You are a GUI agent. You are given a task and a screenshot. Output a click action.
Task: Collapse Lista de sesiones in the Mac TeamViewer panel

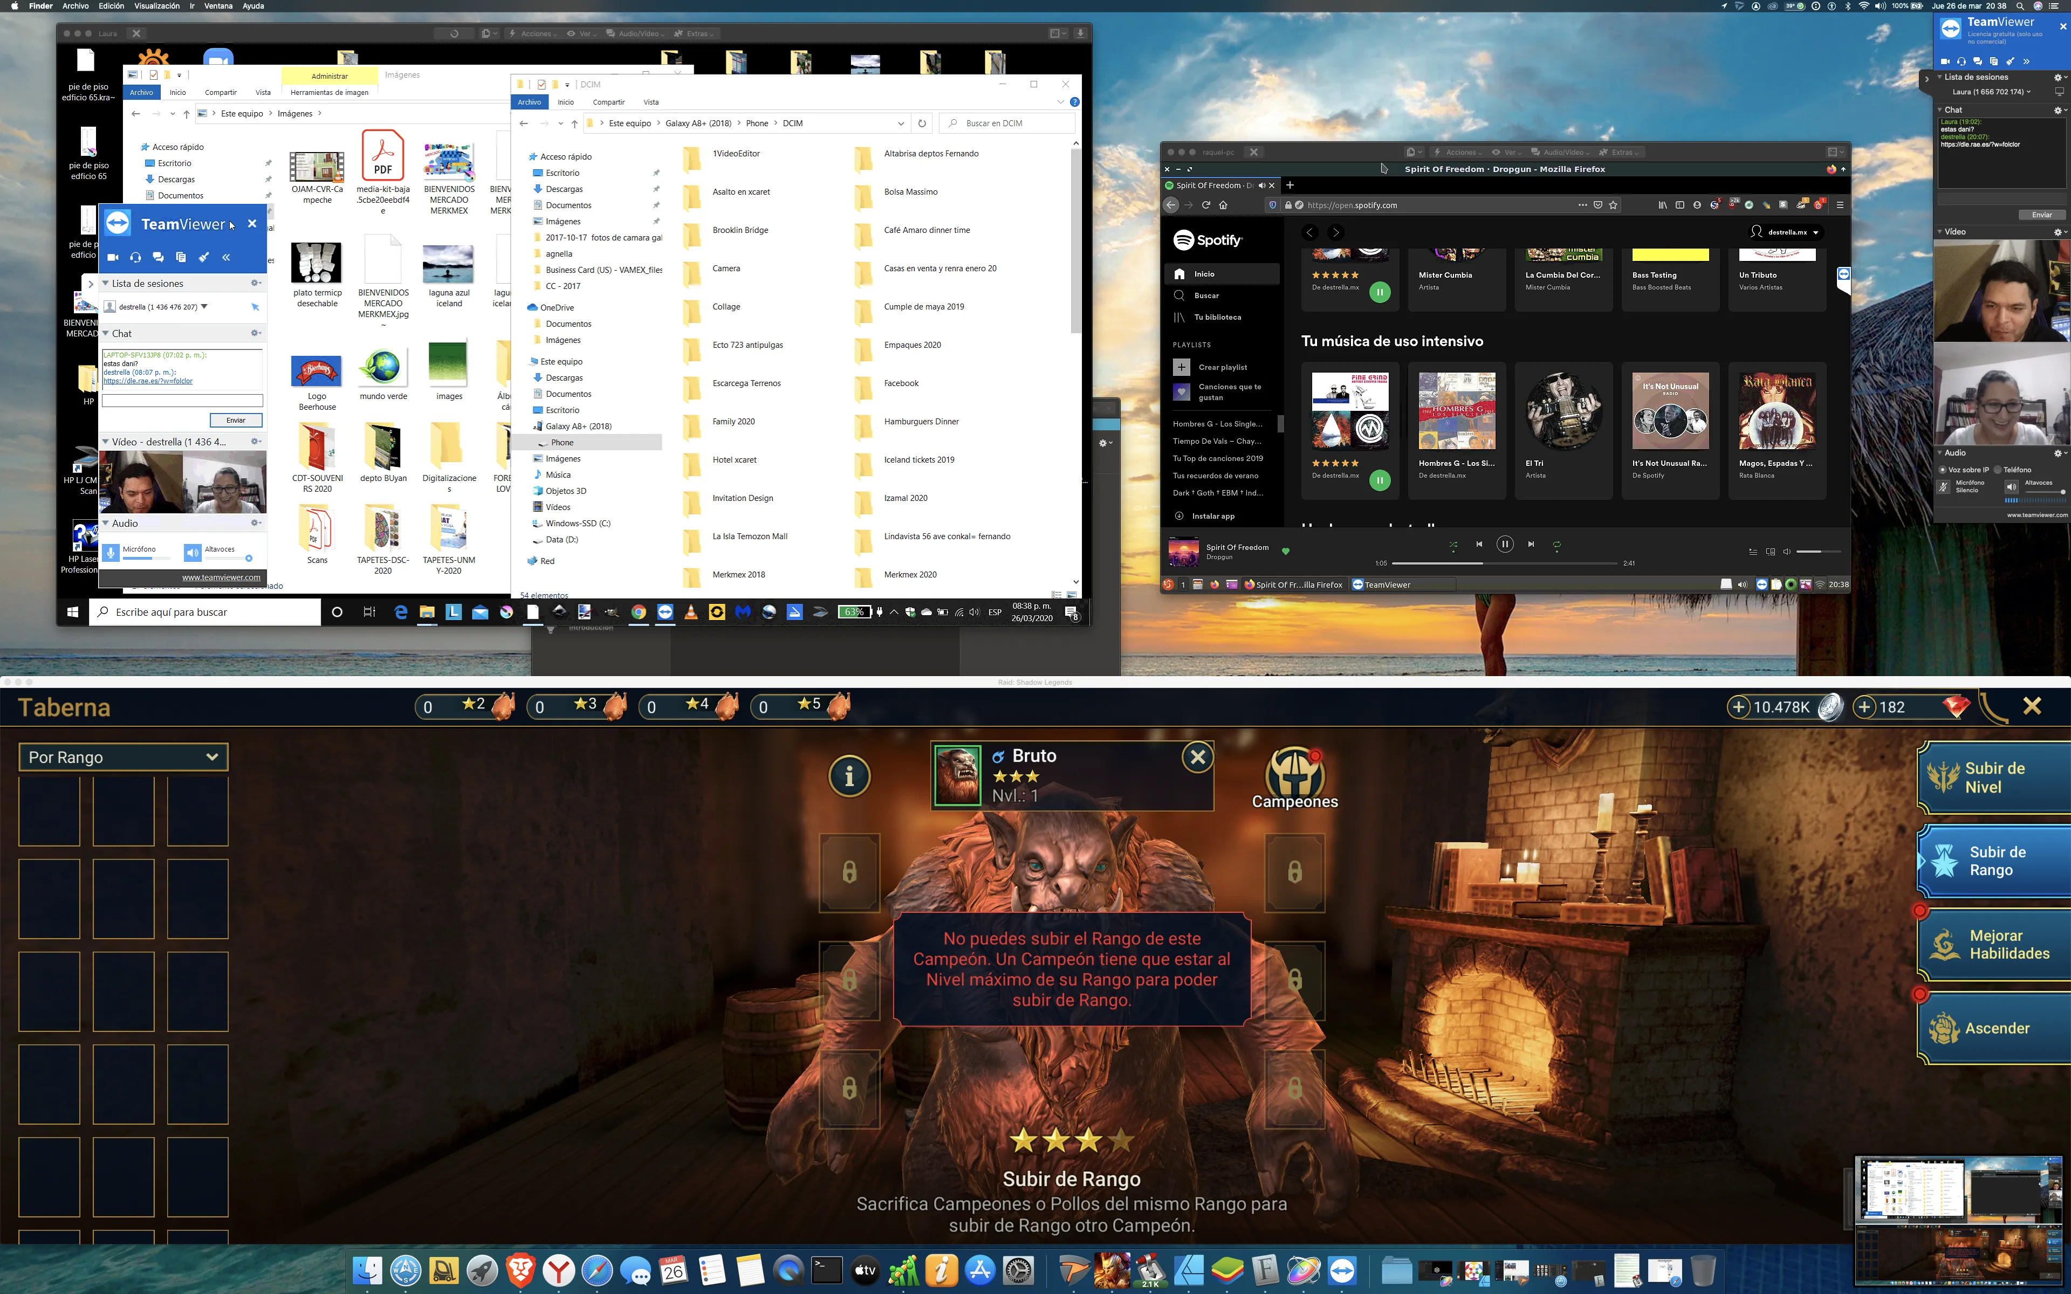tap(1939, 77)
